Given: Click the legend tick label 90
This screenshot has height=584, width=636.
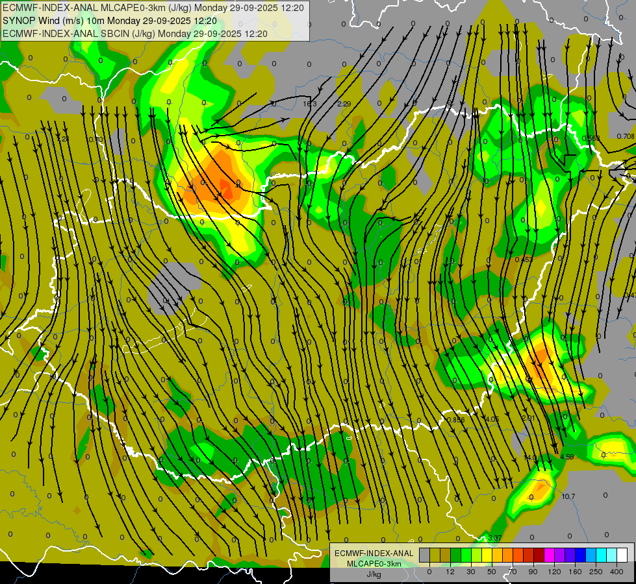Looking at the screenshot, I should coord(533,572).
